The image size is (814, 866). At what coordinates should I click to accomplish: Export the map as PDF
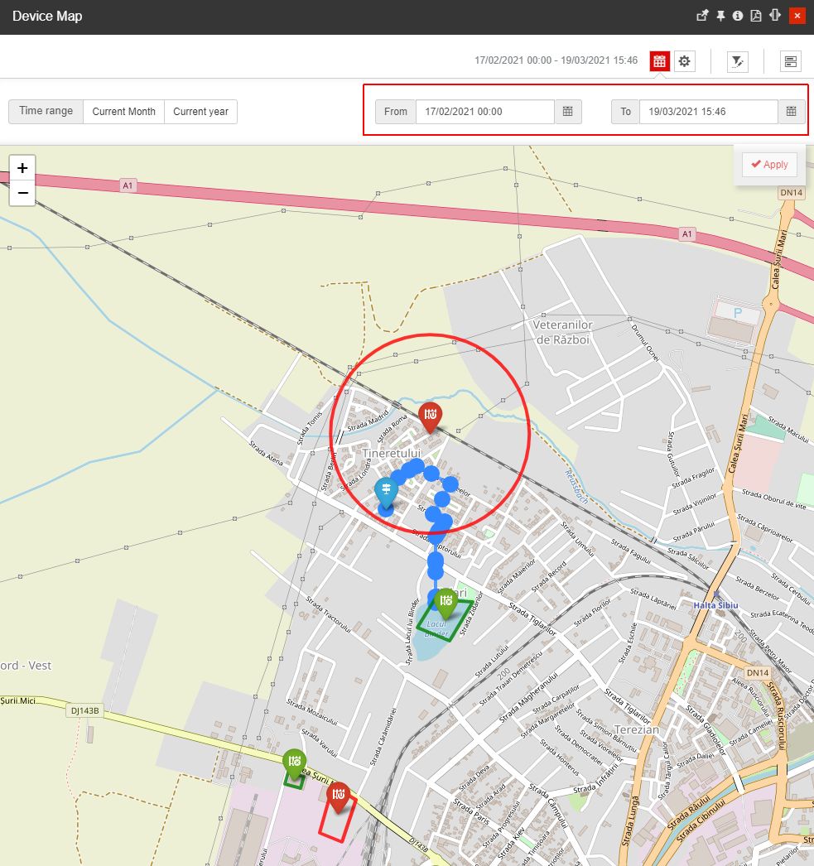coord(756,16)
